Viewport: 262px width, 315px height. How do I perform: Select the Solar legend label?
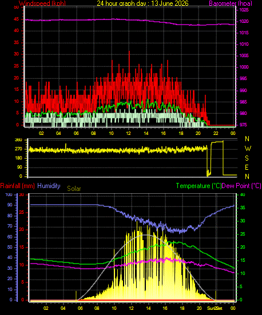coord(74,189)
